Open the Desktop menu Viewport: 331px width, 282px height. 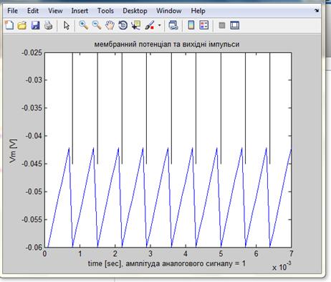click(x=135, y=11)
